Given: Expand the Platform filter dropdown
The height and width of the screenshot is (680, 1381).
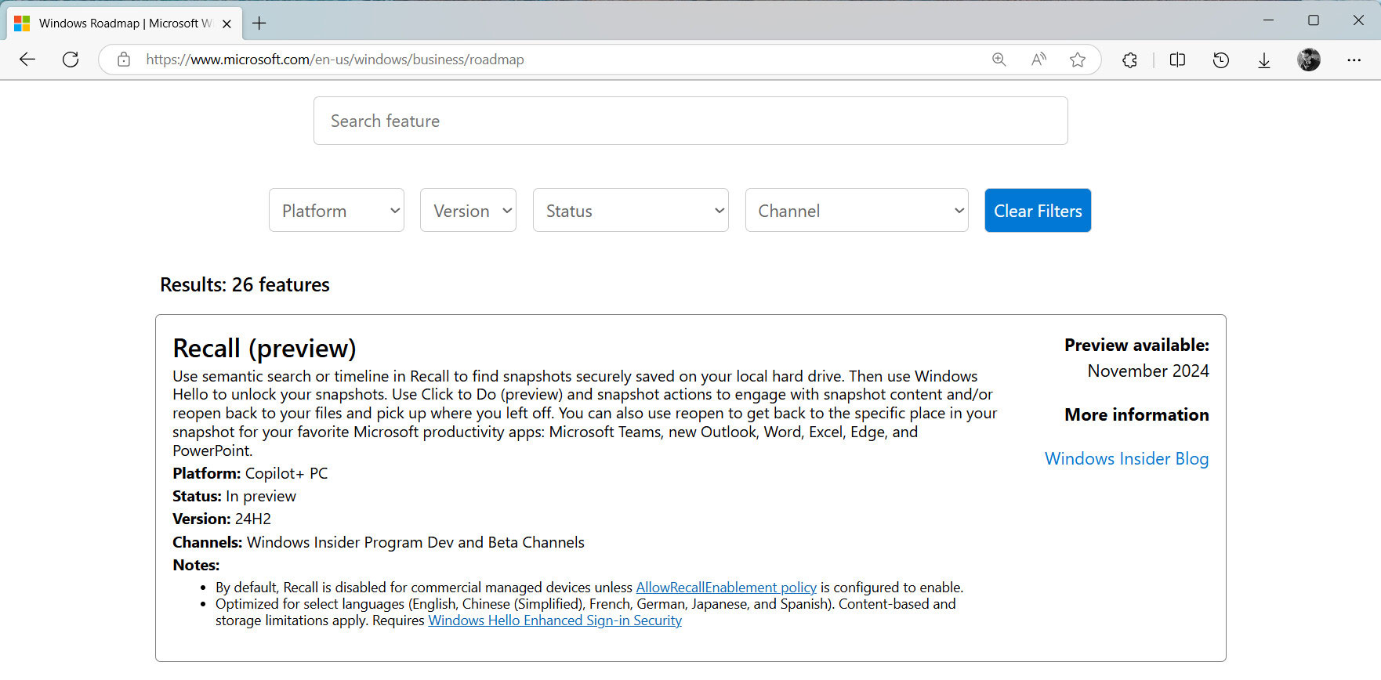Looking at the screenshot, I should coord(336,211).
